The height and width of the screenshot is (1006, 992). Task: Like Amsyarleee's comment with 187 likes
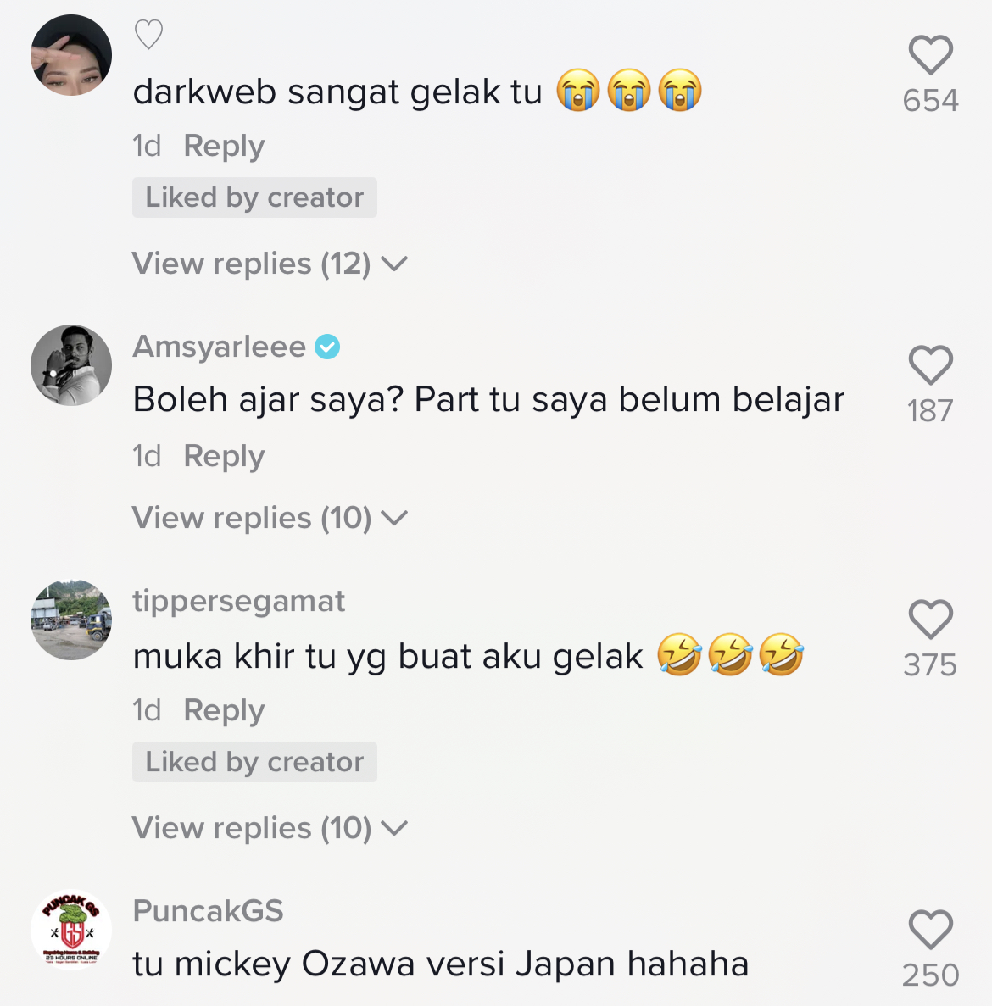[930, 365]
